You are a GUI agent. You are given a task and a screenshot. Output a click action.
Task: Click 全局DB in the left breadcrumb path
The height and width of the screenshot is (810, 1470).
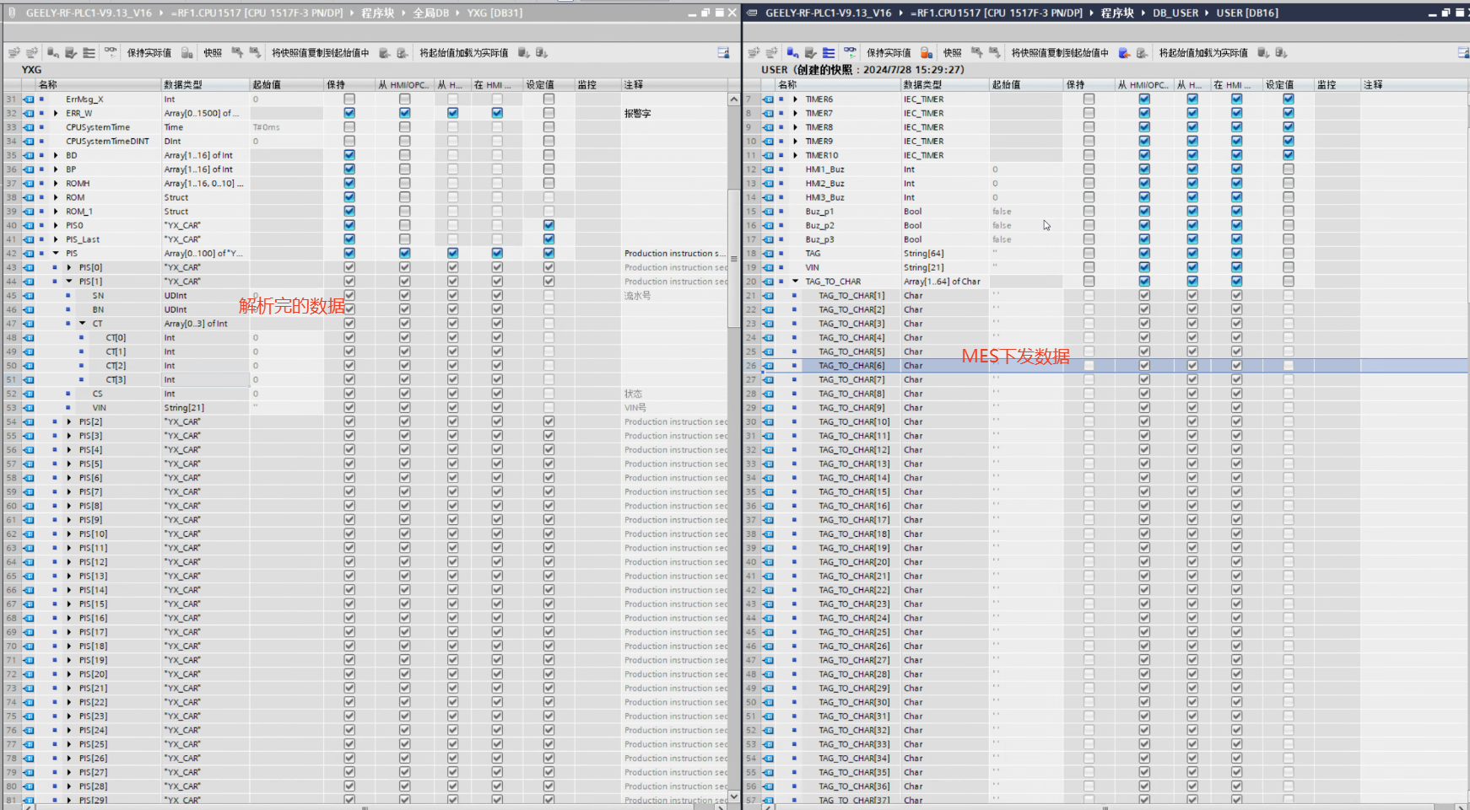click(x=430, y=13)
